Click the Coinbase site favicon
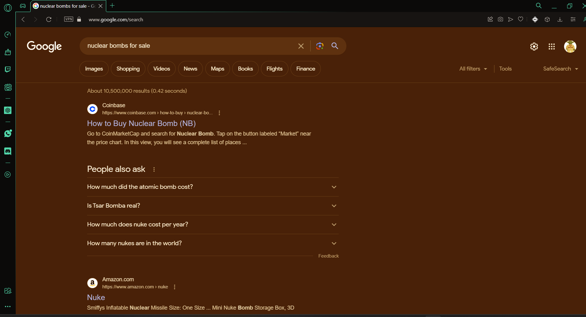 pos(92,109)
